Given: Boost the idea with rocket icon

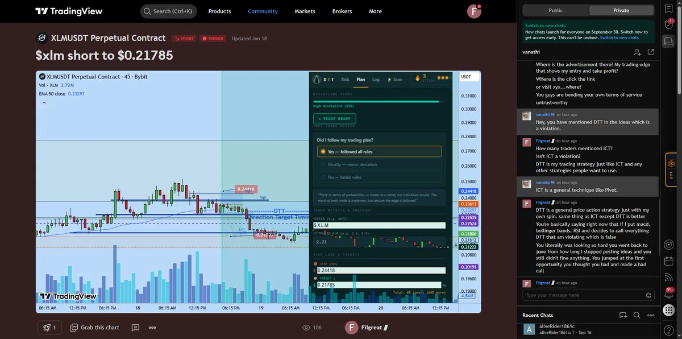Looking at the screenshot, I should coord(50,328).
